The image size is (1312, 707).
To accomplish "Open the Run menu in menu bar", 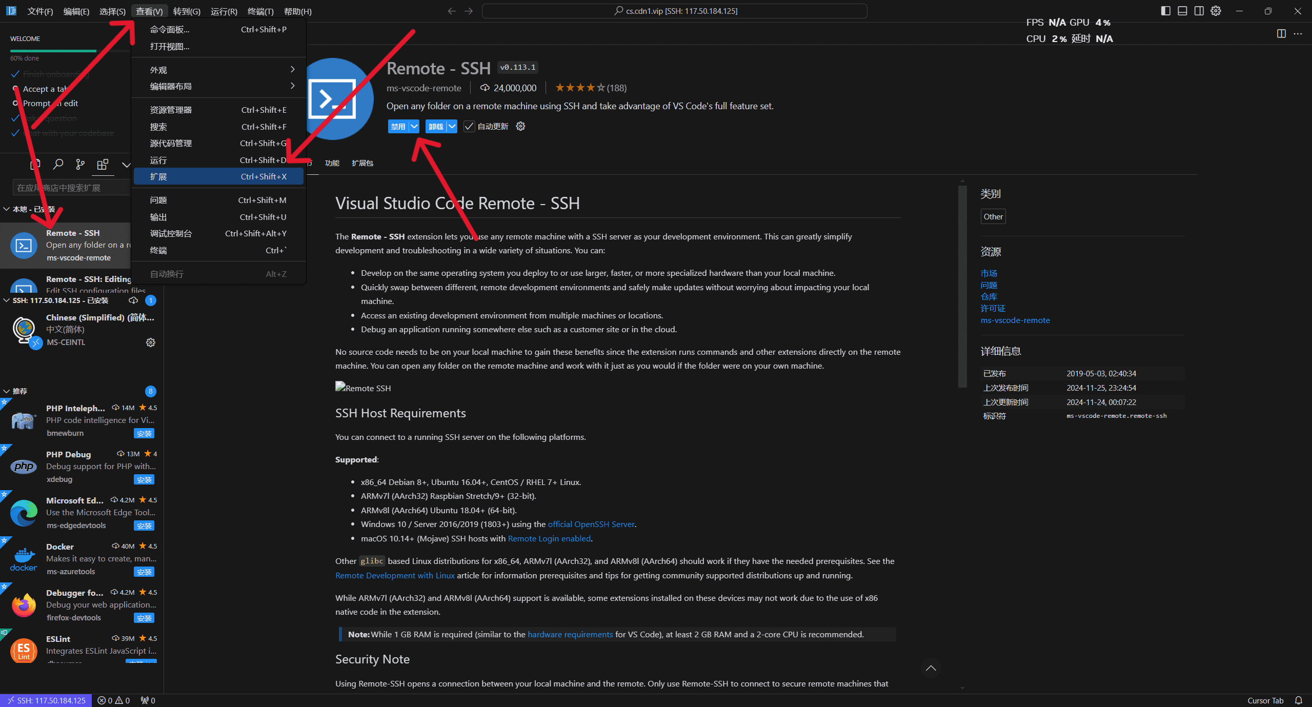I will [224, 11].
